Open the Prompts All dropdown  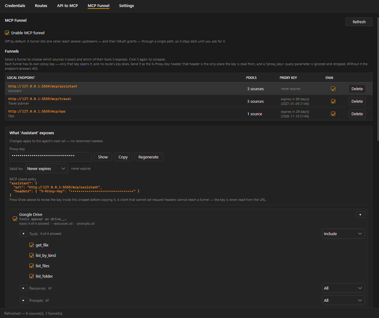344,300
